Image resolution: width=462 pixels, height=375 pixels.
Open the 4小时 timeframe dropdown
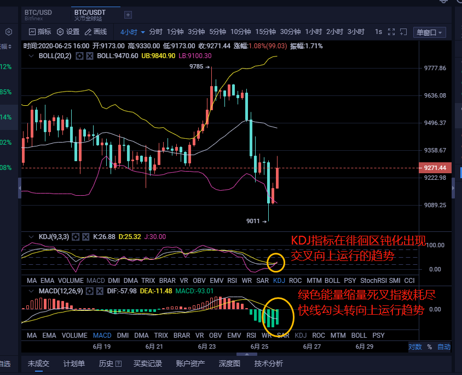coord(132,32)
